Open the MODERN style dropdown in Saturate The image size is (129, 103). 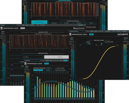pos(125,31)
